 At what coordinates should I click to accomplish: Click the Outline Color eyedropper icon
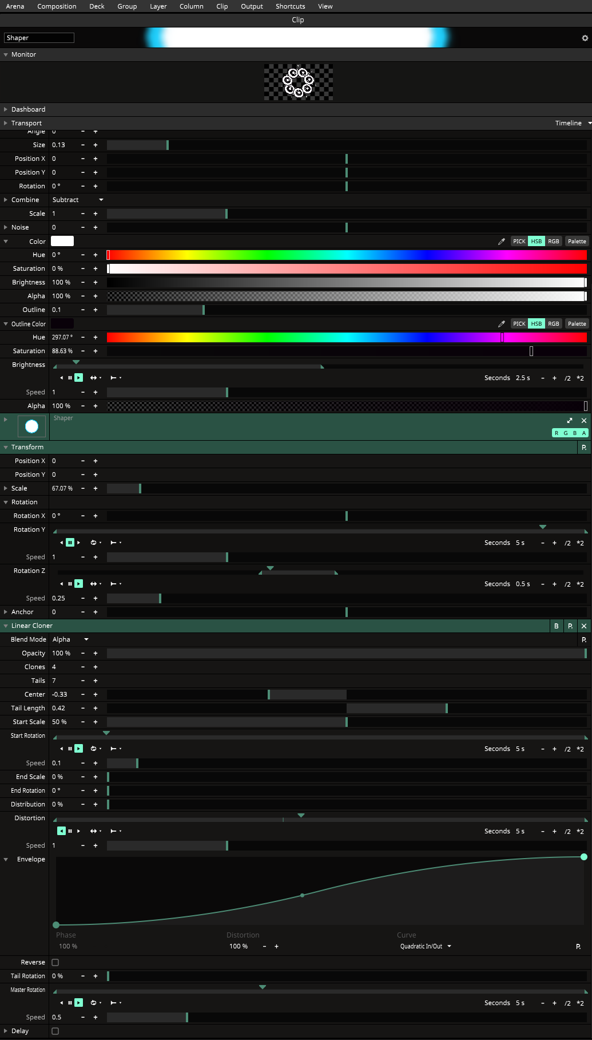pyautogui.click(x=501, y=324)
